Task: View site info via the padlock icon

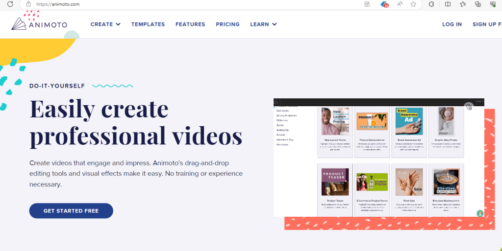Action: pos(28,4)
